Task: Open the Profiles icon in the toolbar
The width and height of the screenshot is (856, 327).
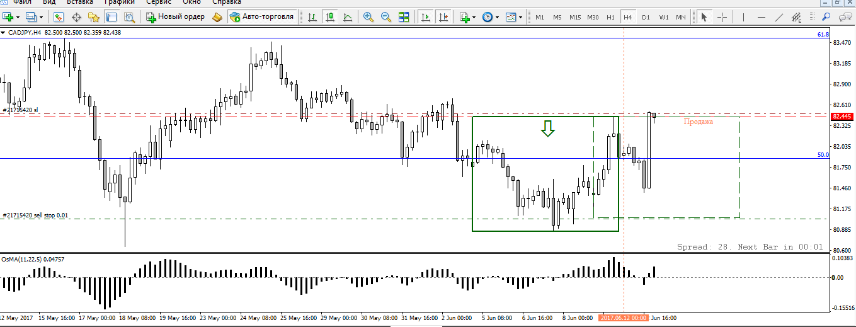Action: point(31,17)
